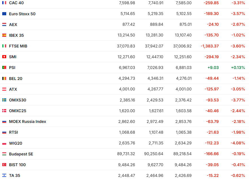The width and height of the screenshot is (249, 180).
Task: Click the Sweden flag beside OMXS30
Action: pos(4,100)
